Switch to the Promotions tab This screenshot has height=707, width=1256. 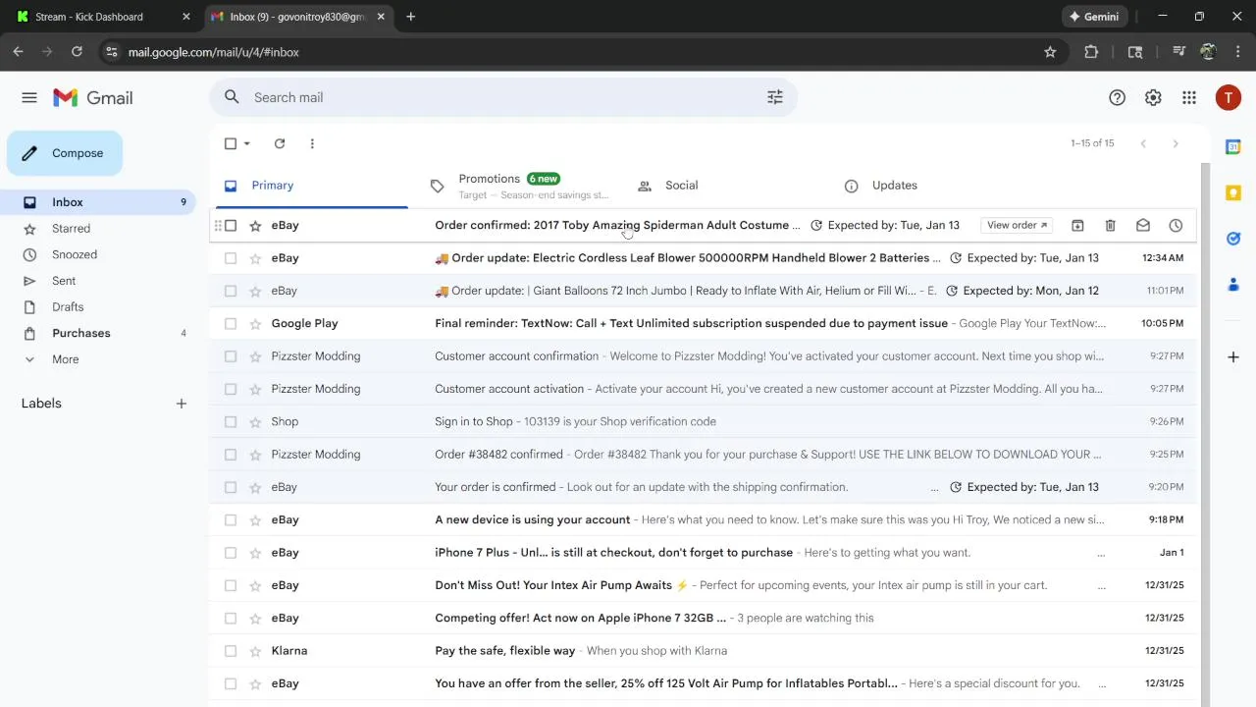click(518, 186)
